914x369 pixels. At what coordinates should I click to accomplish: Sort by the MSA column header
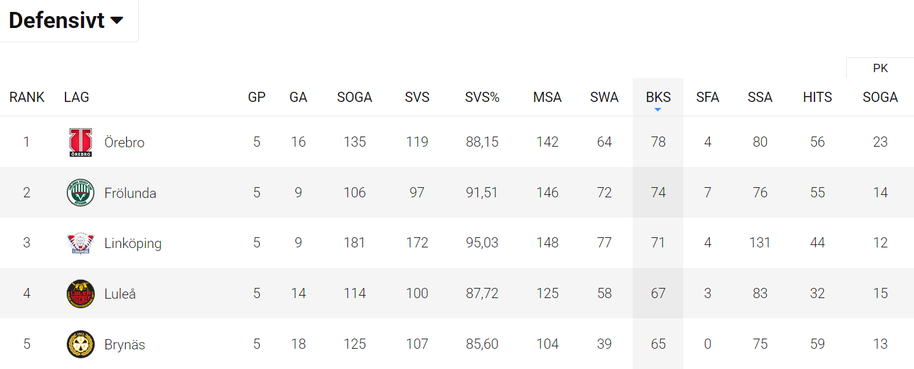pos(547,97)
